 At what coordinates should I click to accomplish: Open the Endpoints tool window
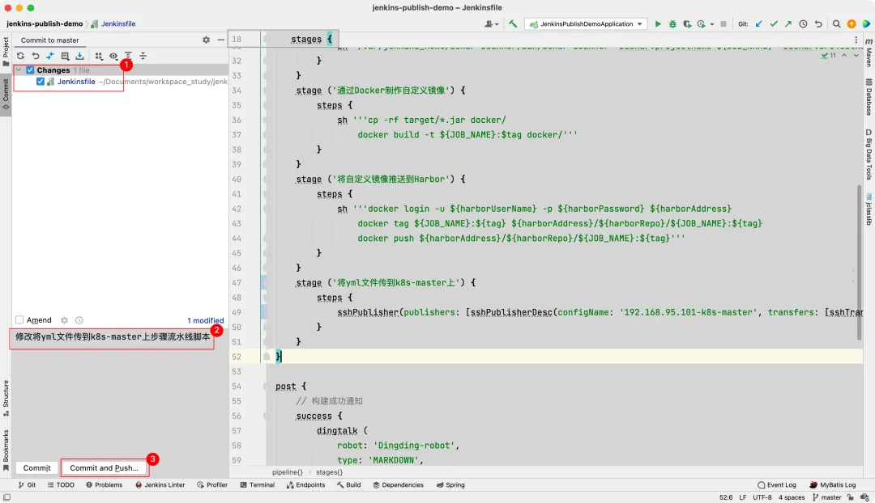(305, 484)
